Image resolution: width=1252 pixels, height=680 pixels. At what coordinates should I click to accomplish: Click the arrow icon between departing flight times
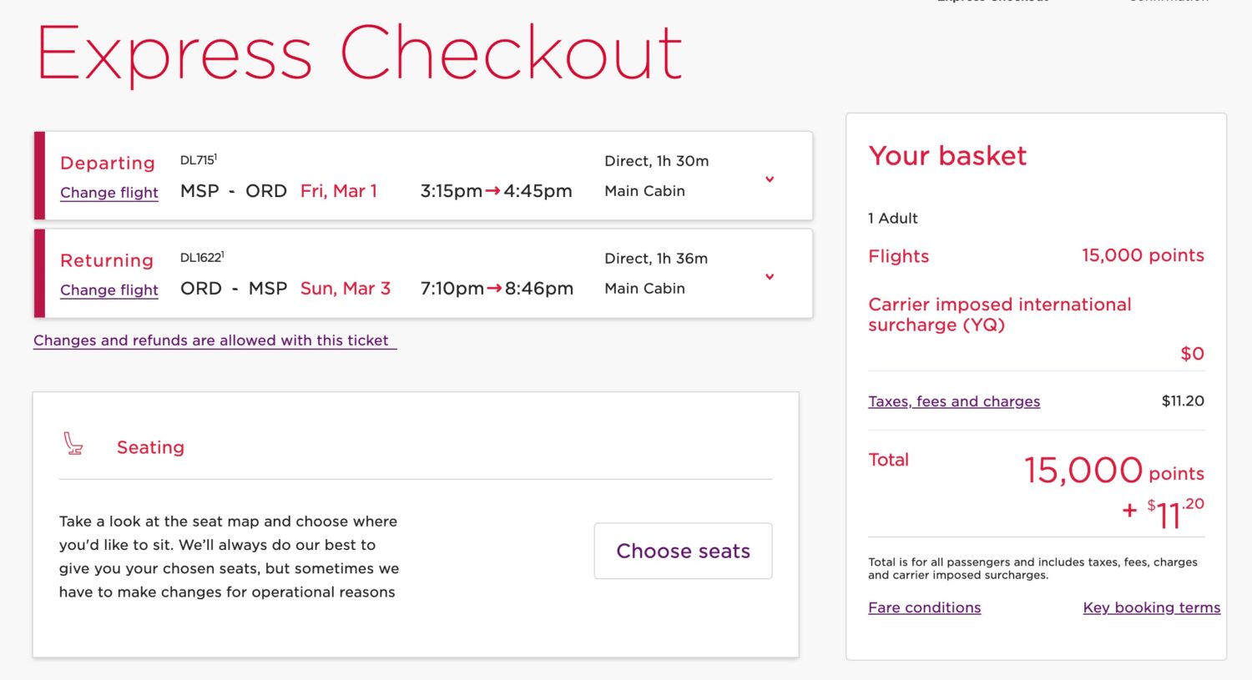490,191
